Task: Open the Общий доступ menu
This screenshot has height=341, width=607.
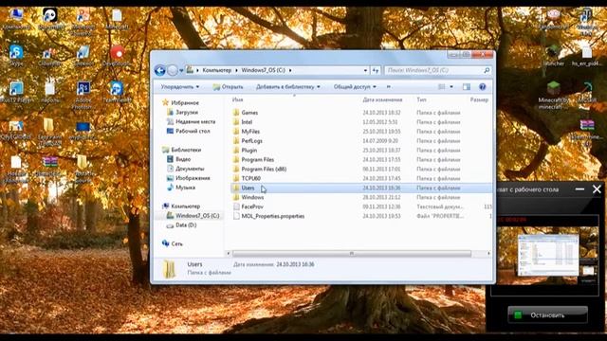Action: click(x=355, y=87)
